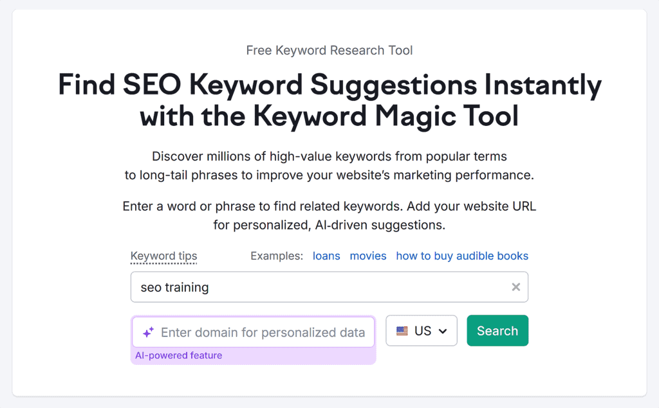The image size is (659, 408).
Task: Click the American flag in the country selector
Action: pyautogui.click(x=402, y=330)
